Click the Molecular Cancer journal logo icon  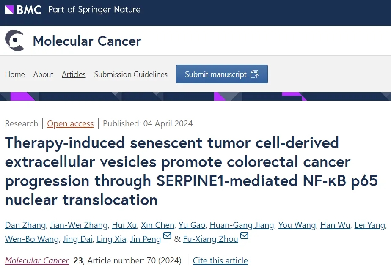pyautogui.click(x=15, y=40)
